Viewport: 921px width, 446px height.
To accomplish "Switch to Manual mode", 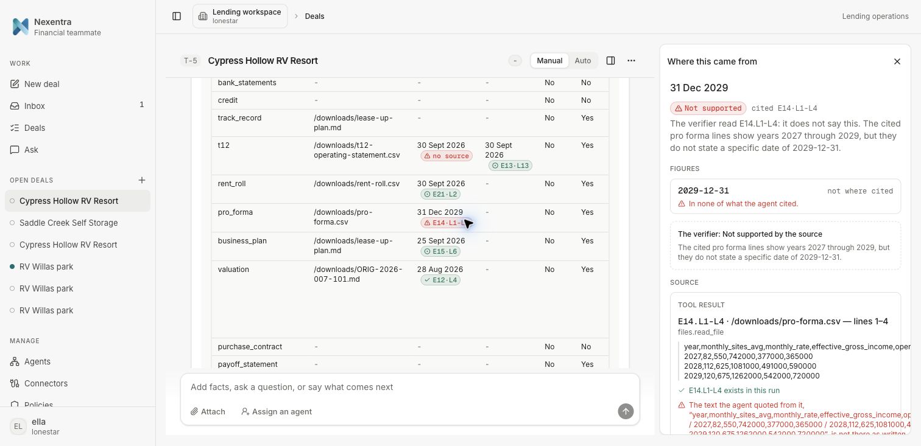I will [x=549, y=60].
